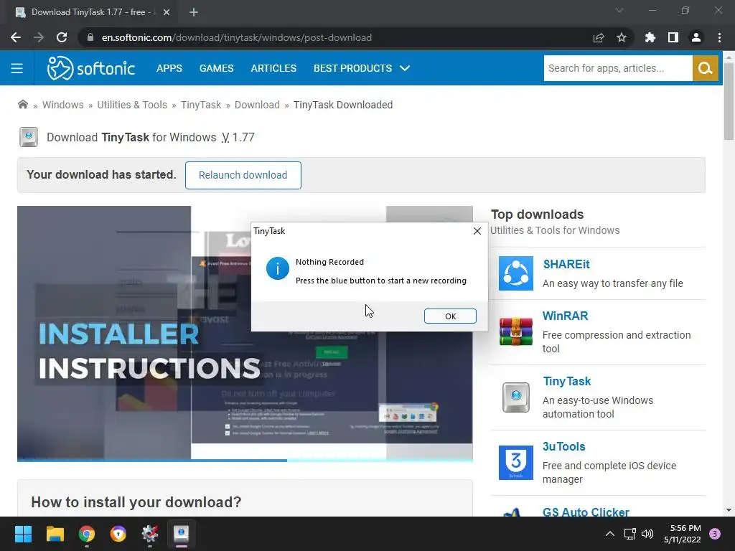735x551 pixels.
Task: Go forward in the browser
Action: pyautogui.click(x=39, y=37)
